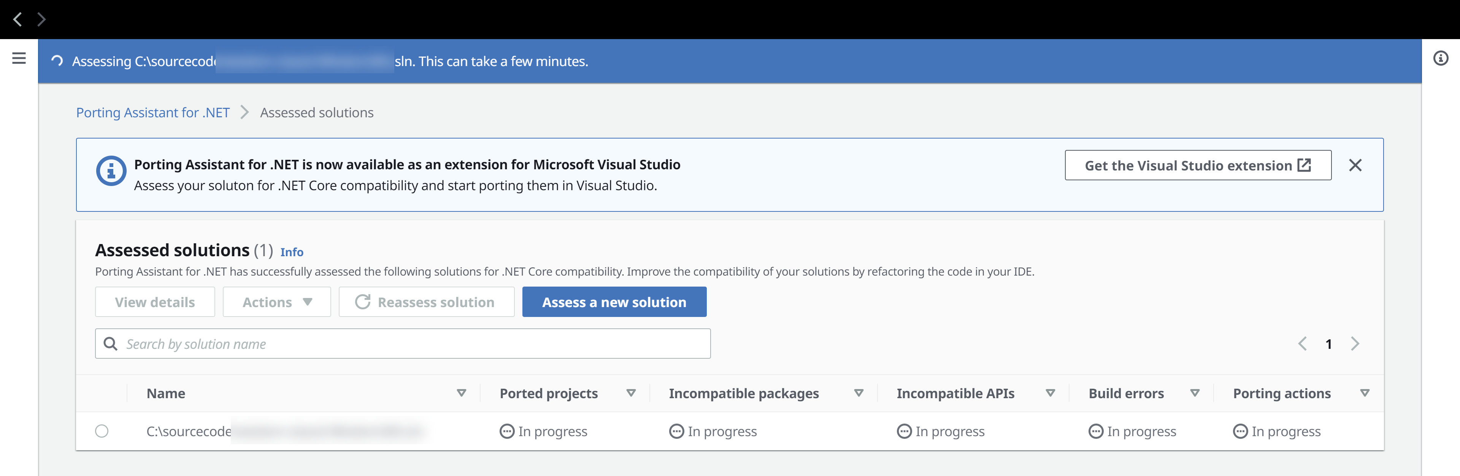Sort by Build errors column arrow
The height and width of the screenshot is (476, 1460).
click(x=1195, y=393)
